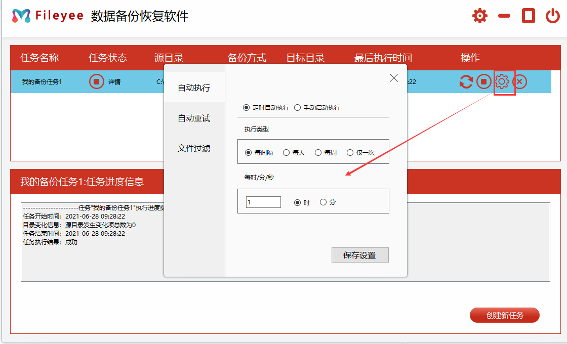Open software settings gear in the title bar
Screen dimensions: 567x344
click(x=479, y=16)
